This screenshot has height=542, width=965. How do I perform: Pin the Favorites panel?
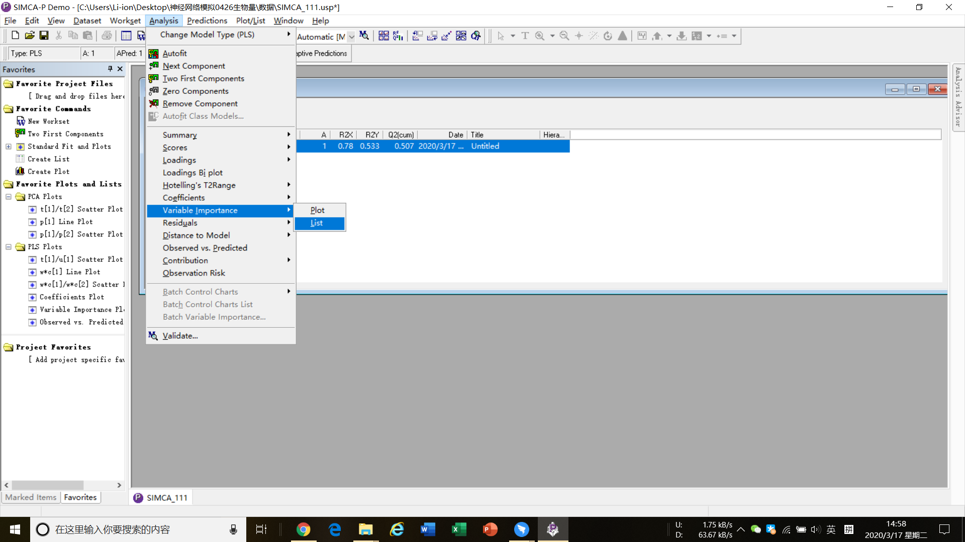click(x=110, y=69)
